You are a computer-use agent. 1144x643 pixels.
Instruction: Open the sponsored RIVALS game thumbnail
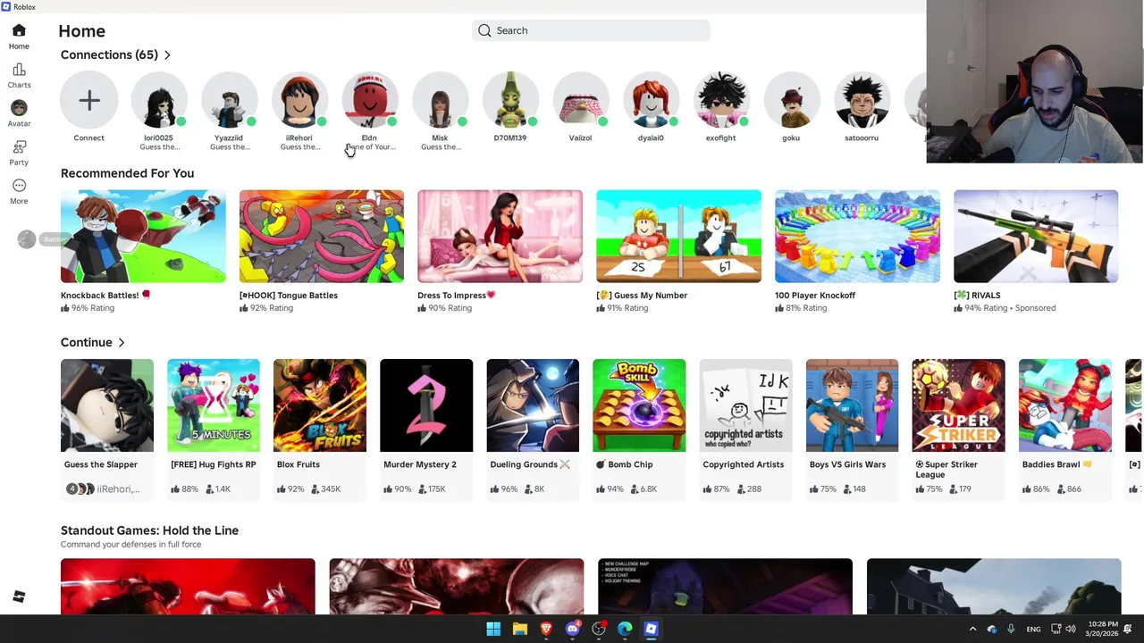[1036, 236]
